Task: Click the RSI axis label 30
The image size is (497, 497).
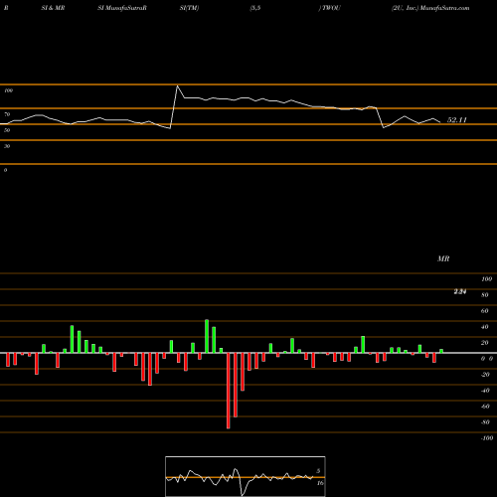Action: 7,146
